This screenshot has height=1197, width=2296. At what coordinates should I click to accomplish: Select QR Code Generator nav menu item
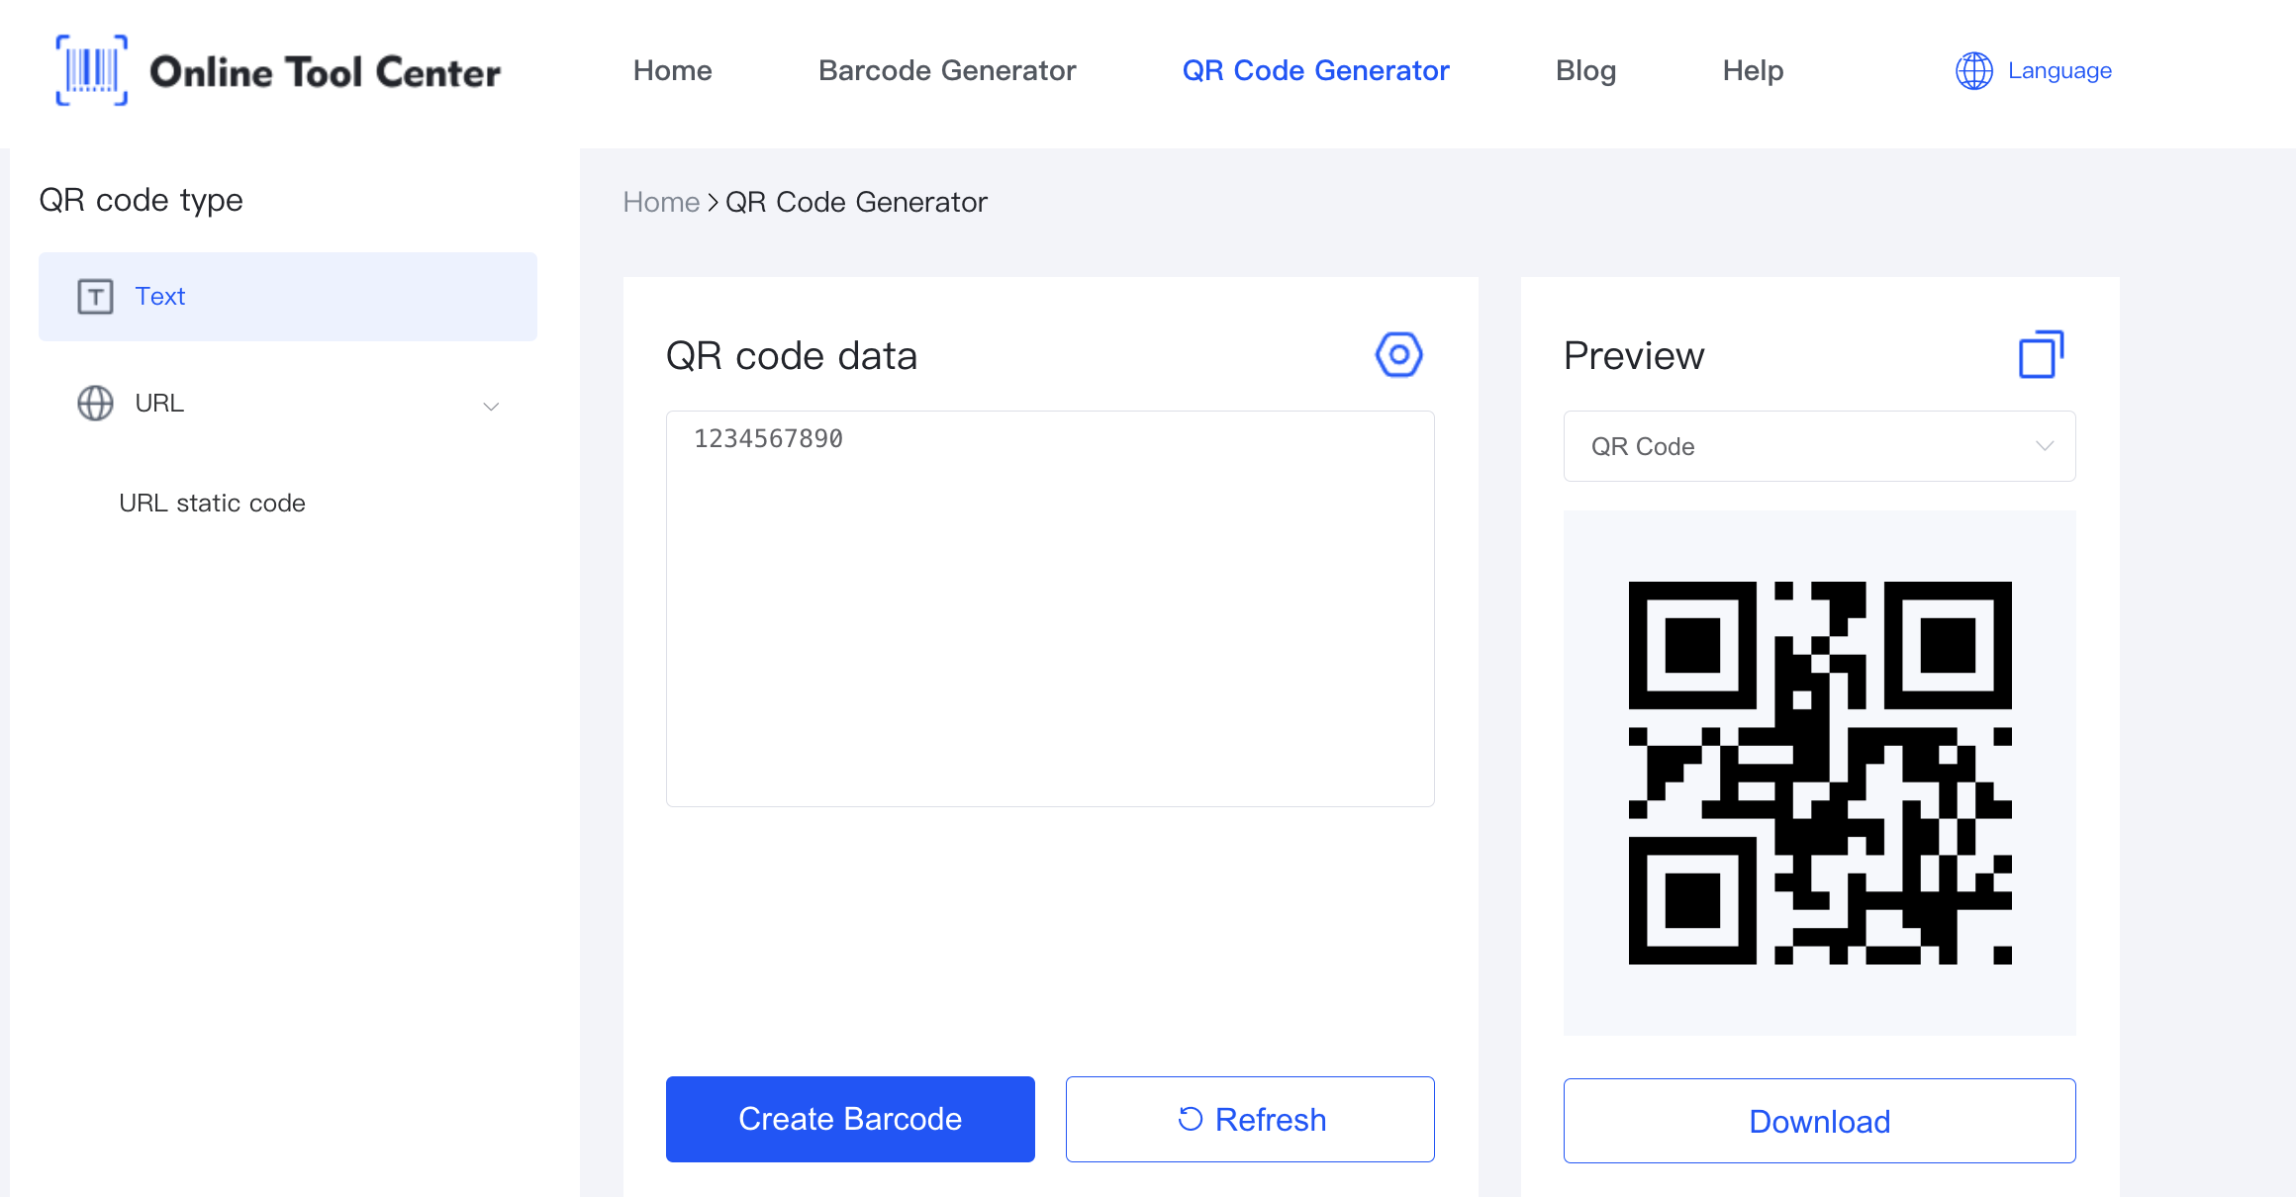click(1315, 70)
